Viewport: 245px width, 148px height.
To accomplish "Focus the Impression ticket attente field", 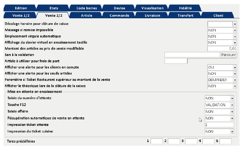I will tap(219, 125).
